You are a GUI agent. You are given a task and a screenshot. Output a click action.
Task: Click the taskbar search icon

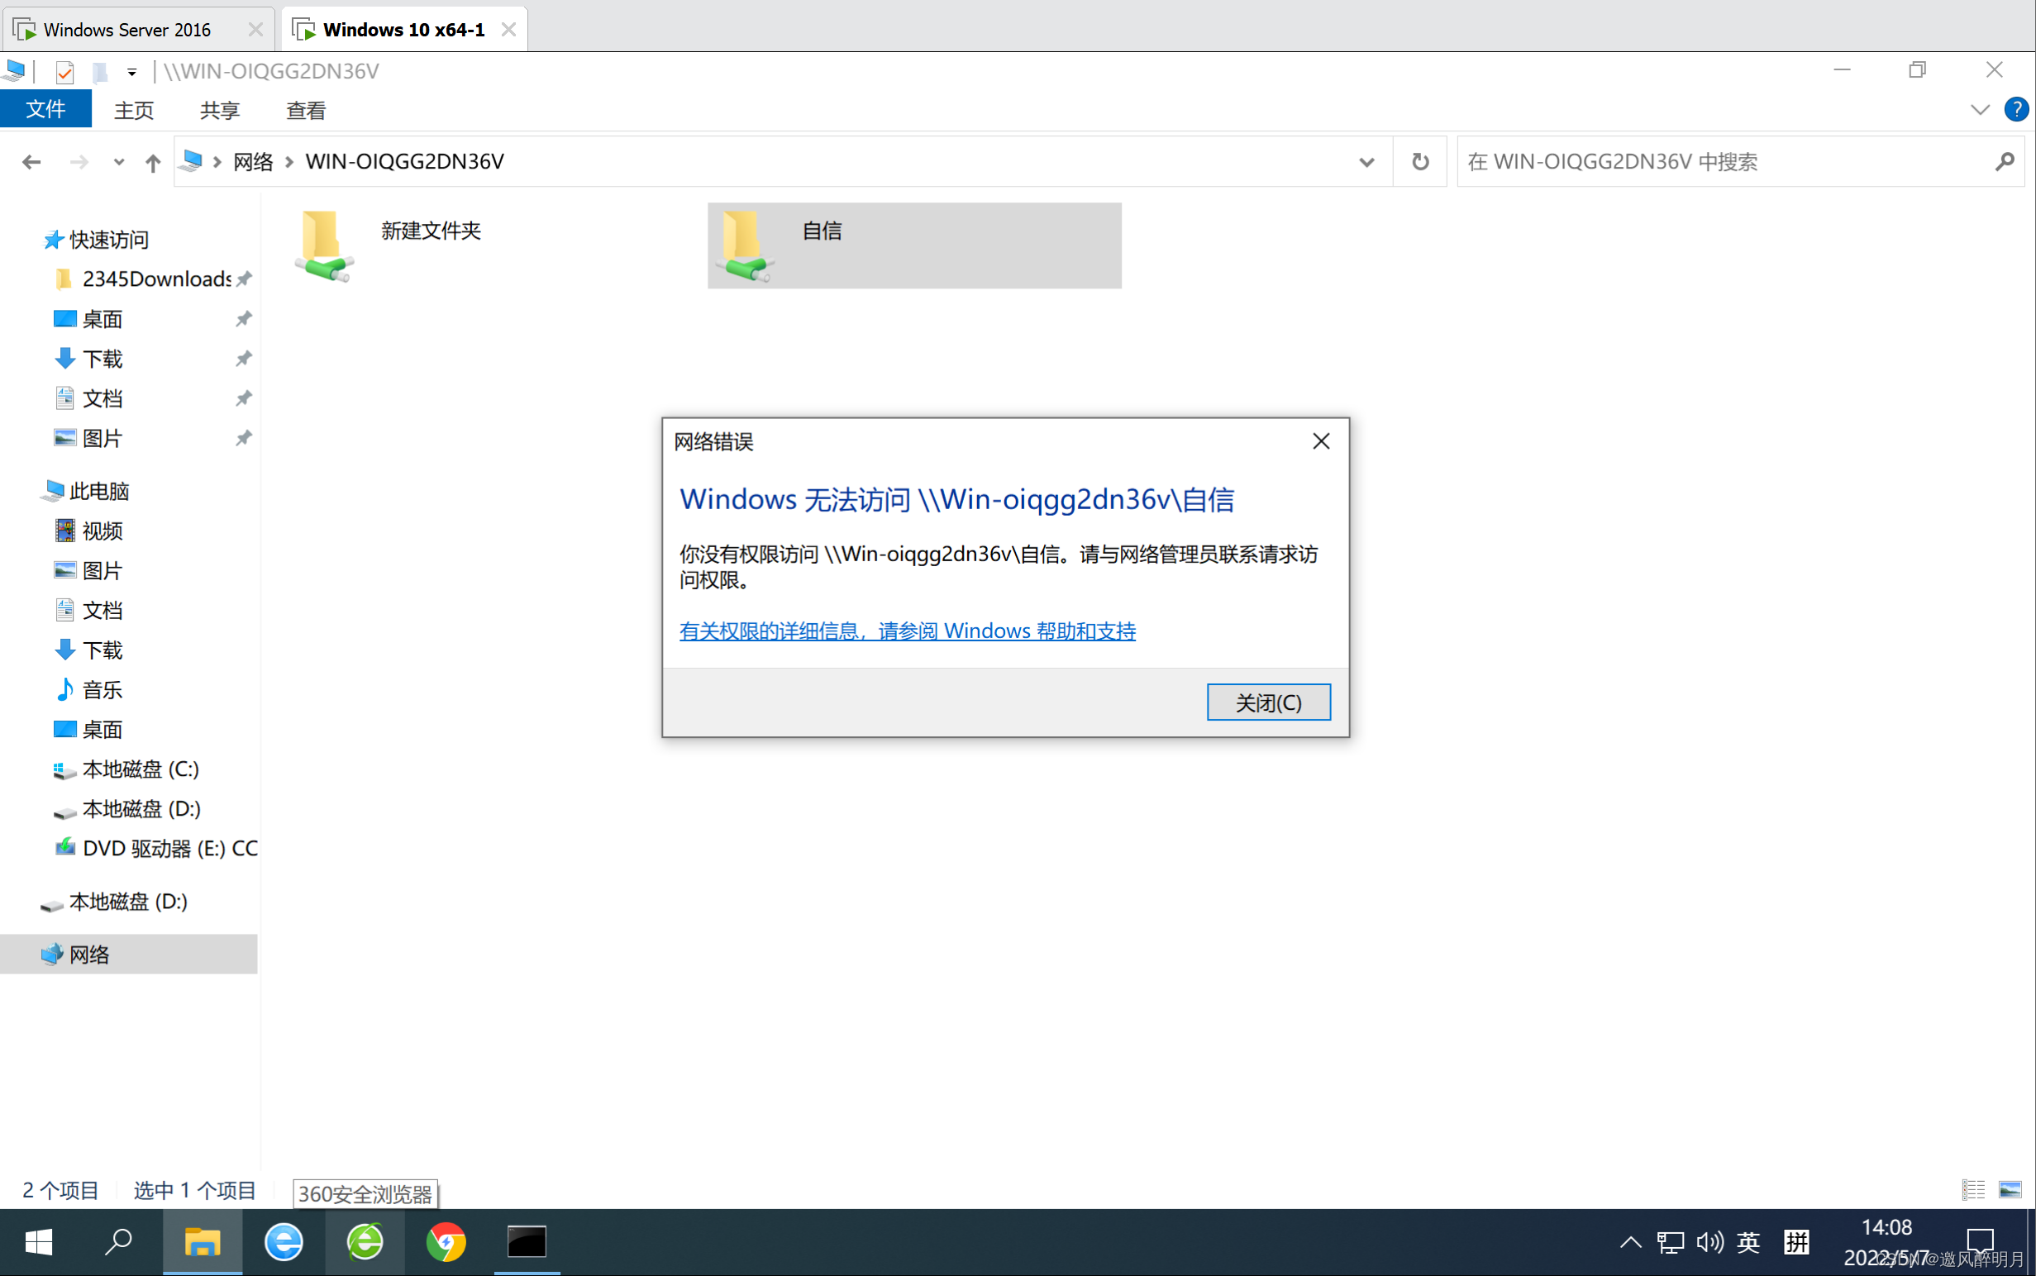(x=118, y=1241)
